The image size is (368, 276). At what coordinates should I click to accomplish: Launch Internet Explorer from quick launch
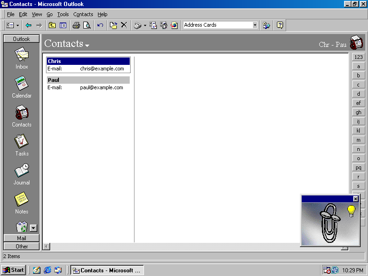pyautogui.click(x=47, y=270)
